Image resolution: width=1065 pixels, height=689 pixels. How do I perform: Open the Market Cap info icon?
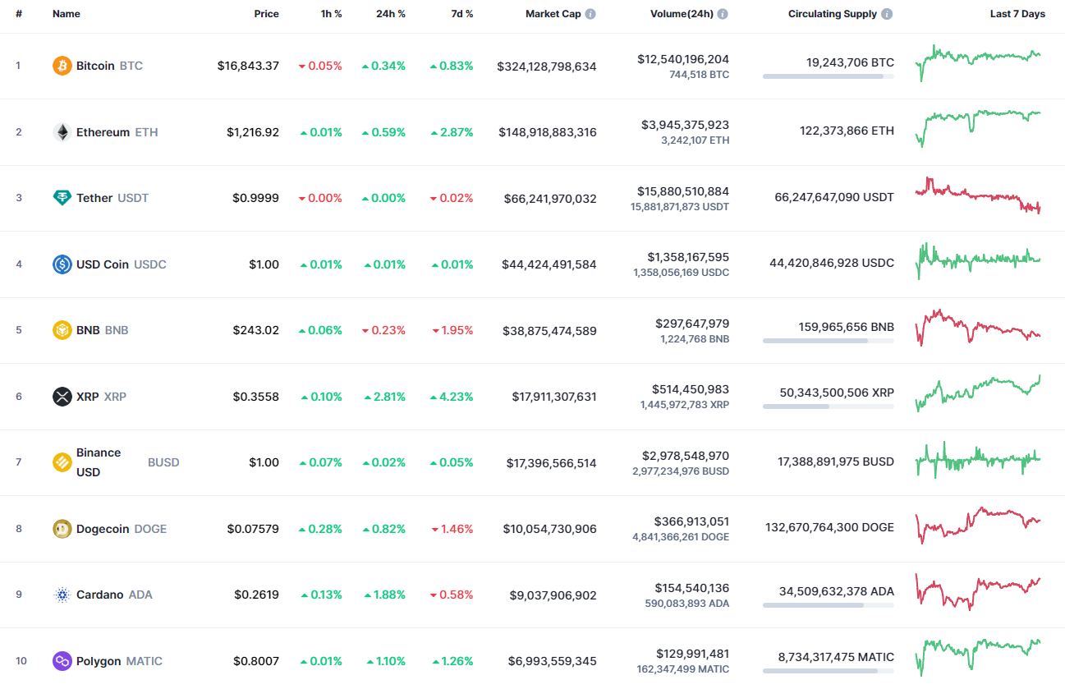(x=591, y=14)
